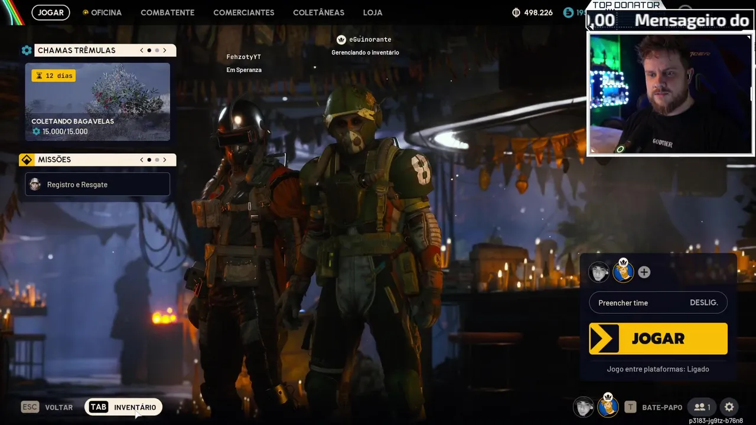Click the 498.226 coin balance
This screenshot has height=425, width=756.
tap(539, 12)
